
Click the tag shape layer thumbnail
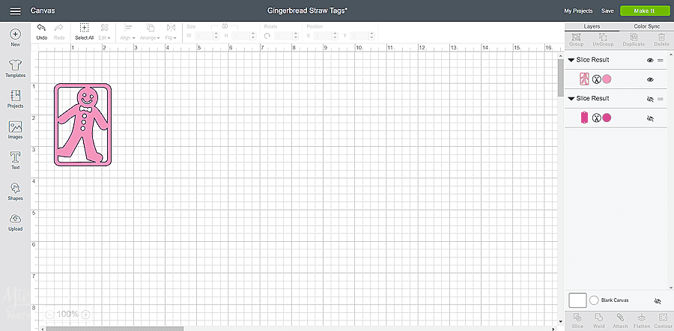click(583, 118)
